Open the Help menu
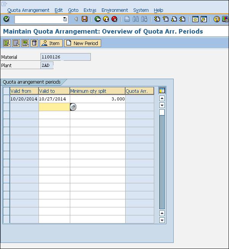The image size is (229, 249). click(x=158, y=10)
